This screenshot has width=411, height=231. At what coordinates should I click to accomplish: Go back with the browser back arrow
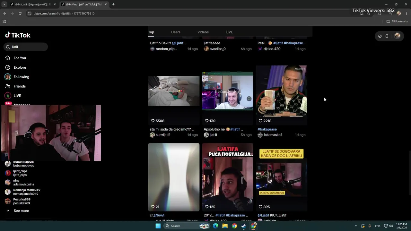4,13
